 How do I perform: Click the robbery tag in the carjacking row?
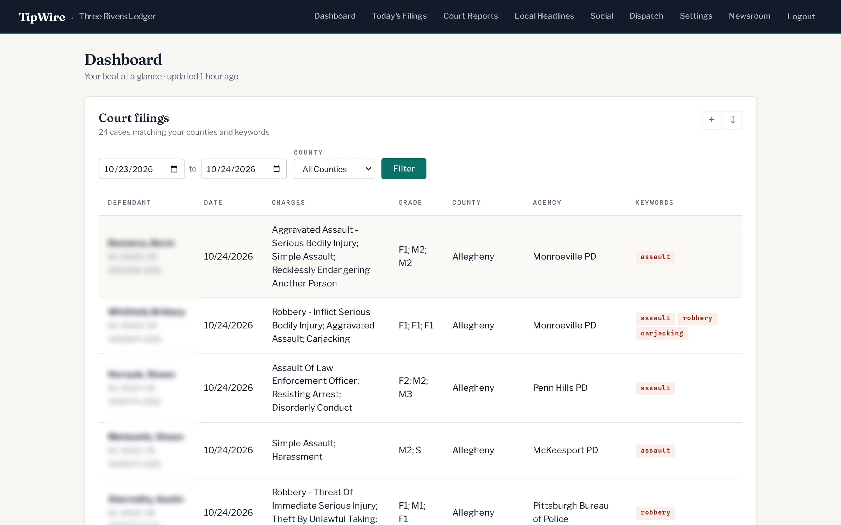tap(697, 318)
